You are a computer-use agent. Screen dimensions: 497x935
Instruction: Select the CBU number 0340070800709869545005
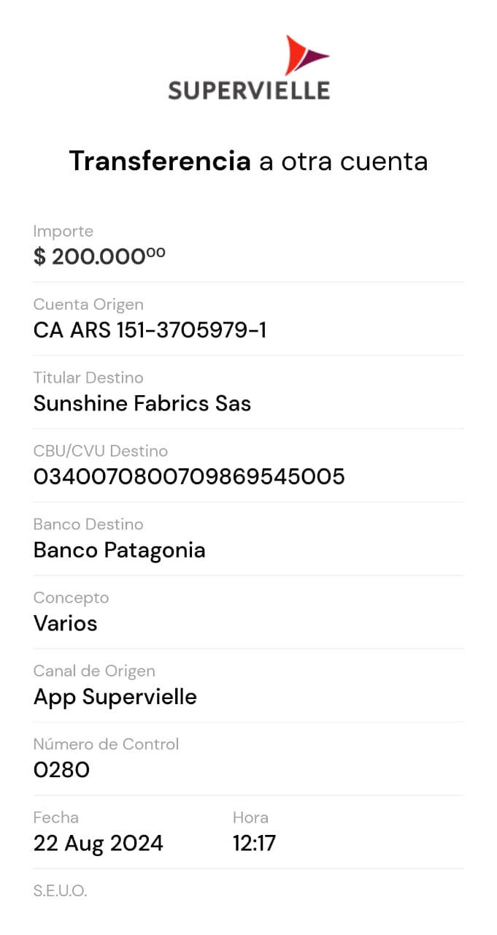click(x=189, y=477)
